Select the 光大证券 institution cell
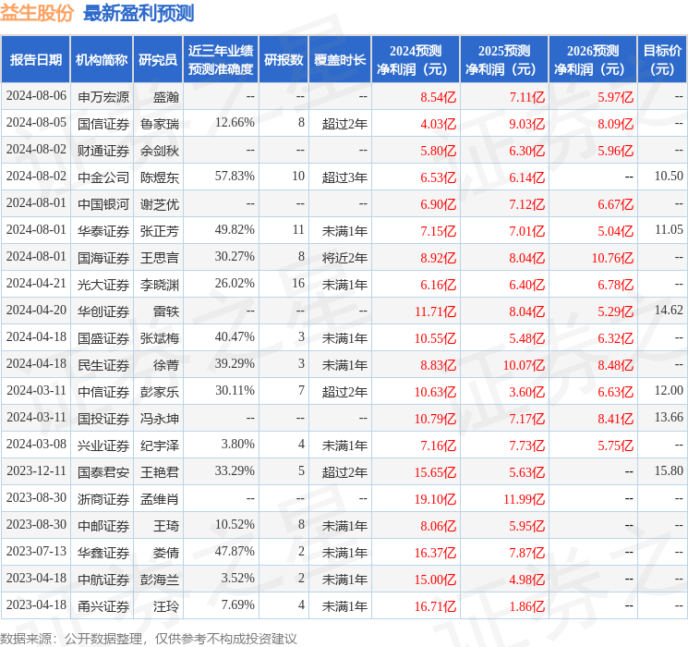 pyautogui.click(x=103, y=285)
